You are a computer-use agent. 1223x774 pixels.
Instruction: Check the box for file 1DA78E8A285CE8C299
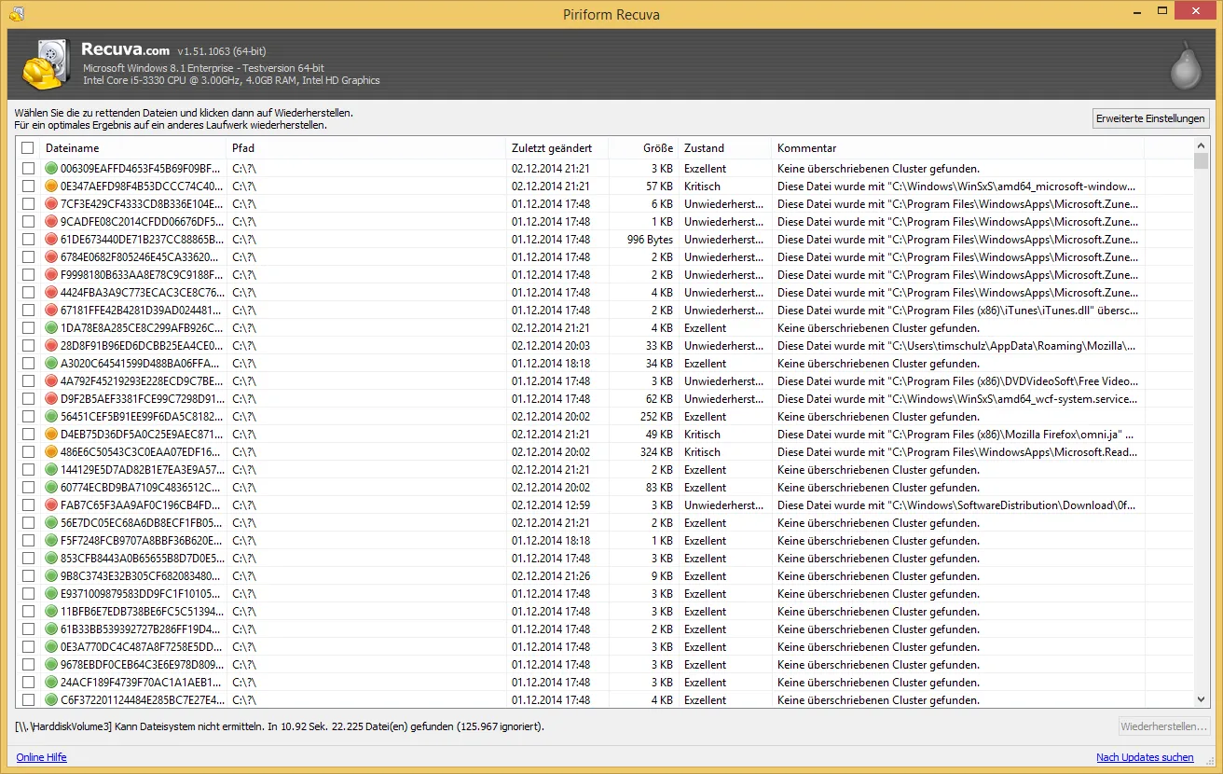[x=28, y=328]
